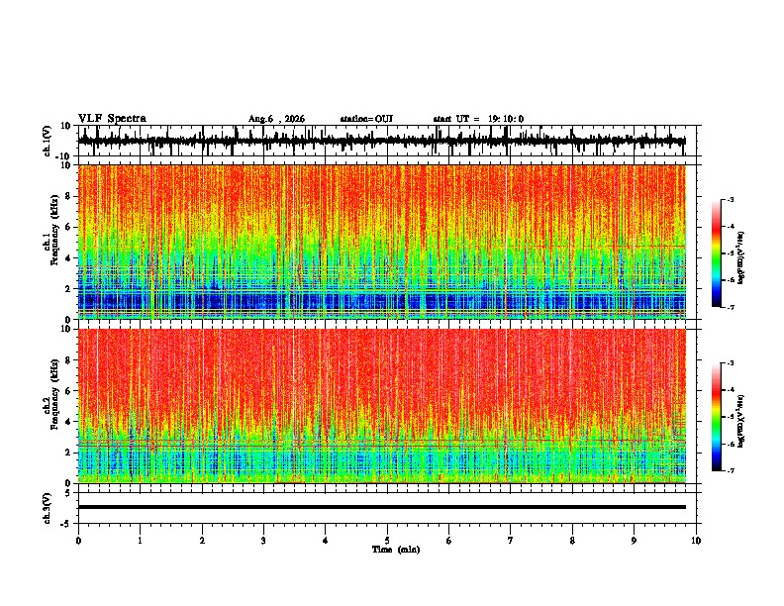Screen dimensions: 784x606
Task: Click the ch.1 frequency tick label 4
Action: [x=69, y=258]
